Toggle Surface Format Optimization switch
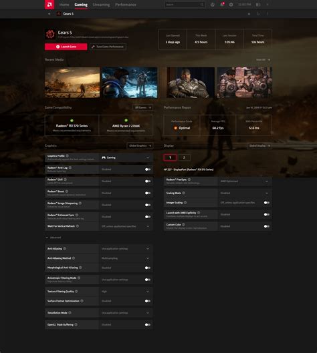 148,301
